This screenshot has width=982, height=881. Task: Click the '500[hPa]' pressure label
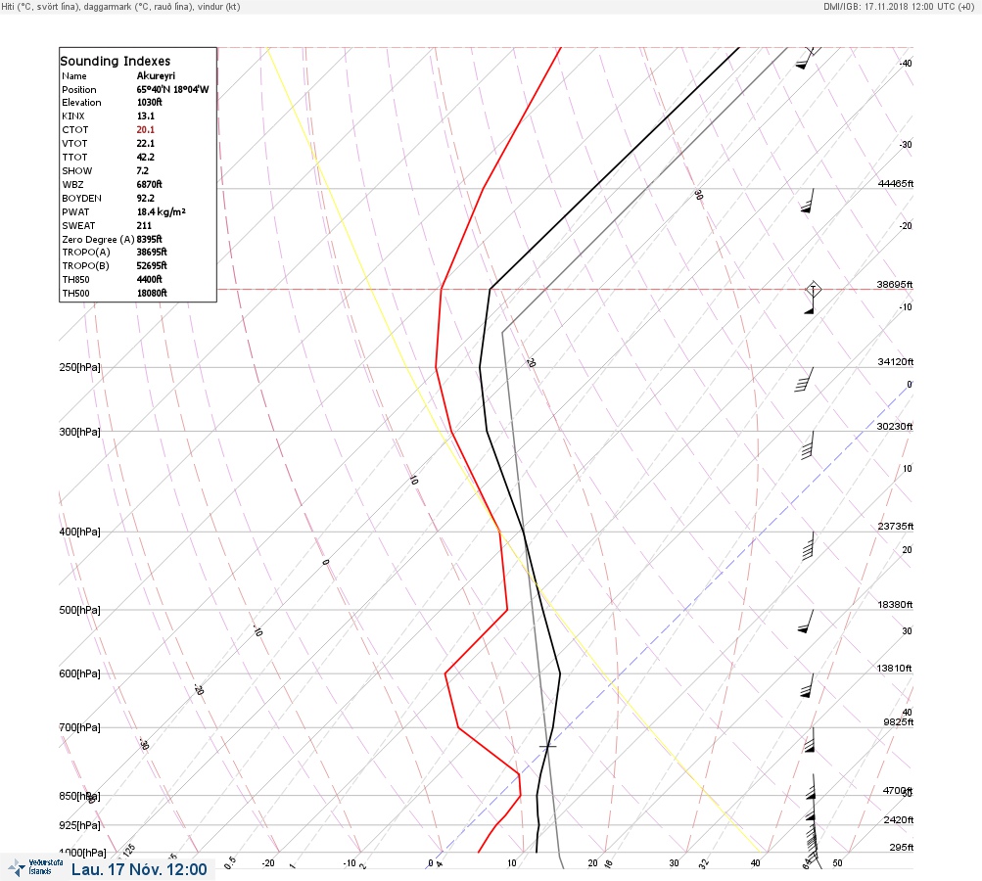[x=79, y=610]
